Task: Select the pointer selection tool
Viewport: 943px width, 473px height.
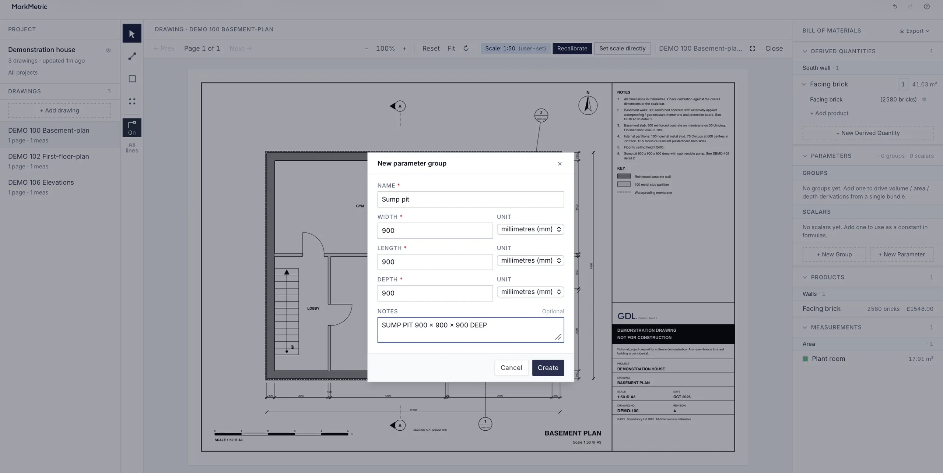Action: coord(132,33)
